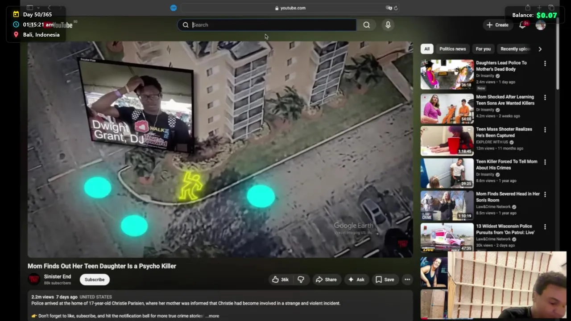This screenshot has height=321, width=571.
Task: Open the account avatar menu
Action: pyautogui.click(x=541, y=25)
